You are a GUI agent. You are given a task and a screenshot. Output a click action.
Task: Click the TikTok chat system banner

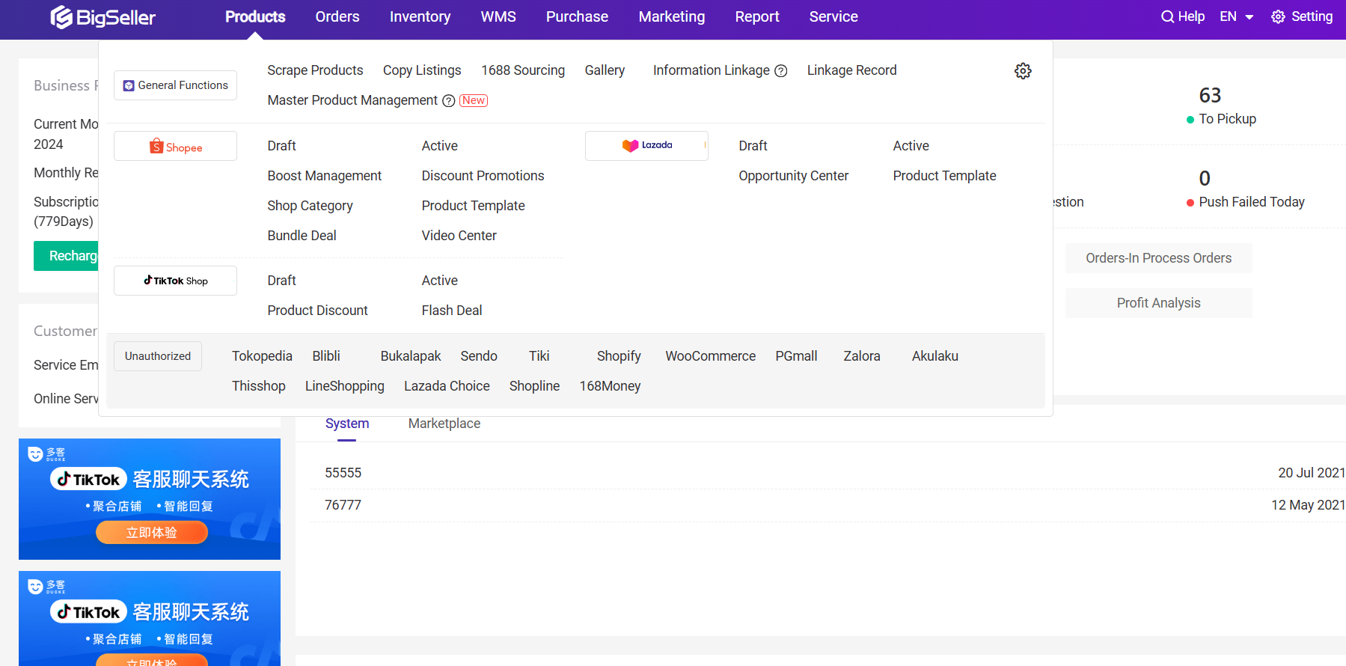point(150,499)
